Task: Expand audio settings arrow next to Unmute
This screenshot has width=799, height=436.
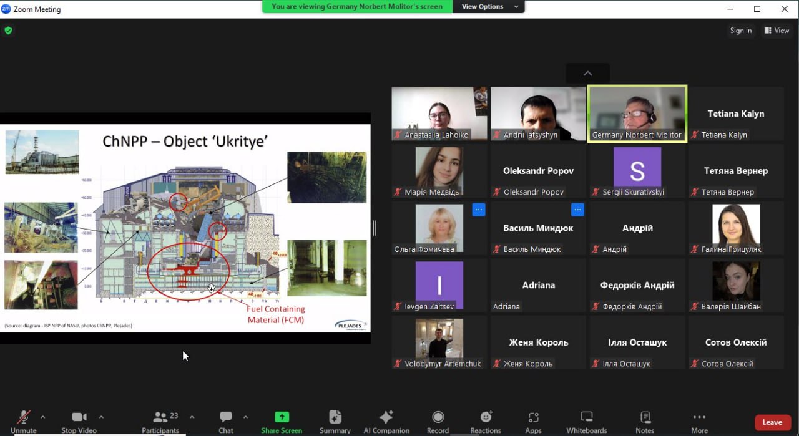Action: click(x=43, y=417)
